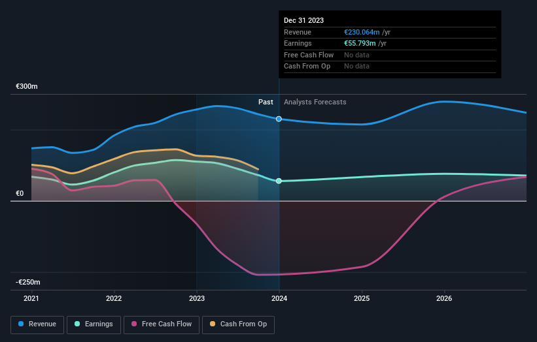Toggle the Revenue legend series
Viewport: 537px width, 342px height.
37,324
